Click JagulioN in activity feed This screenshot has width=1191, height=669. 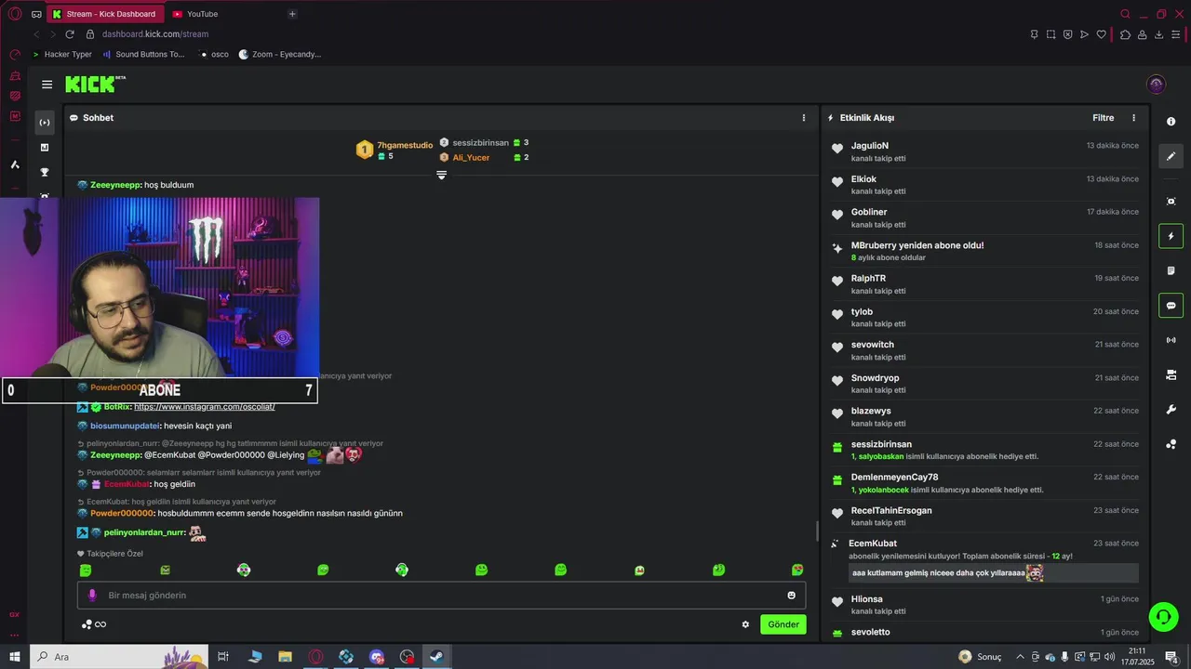(870, 146)
